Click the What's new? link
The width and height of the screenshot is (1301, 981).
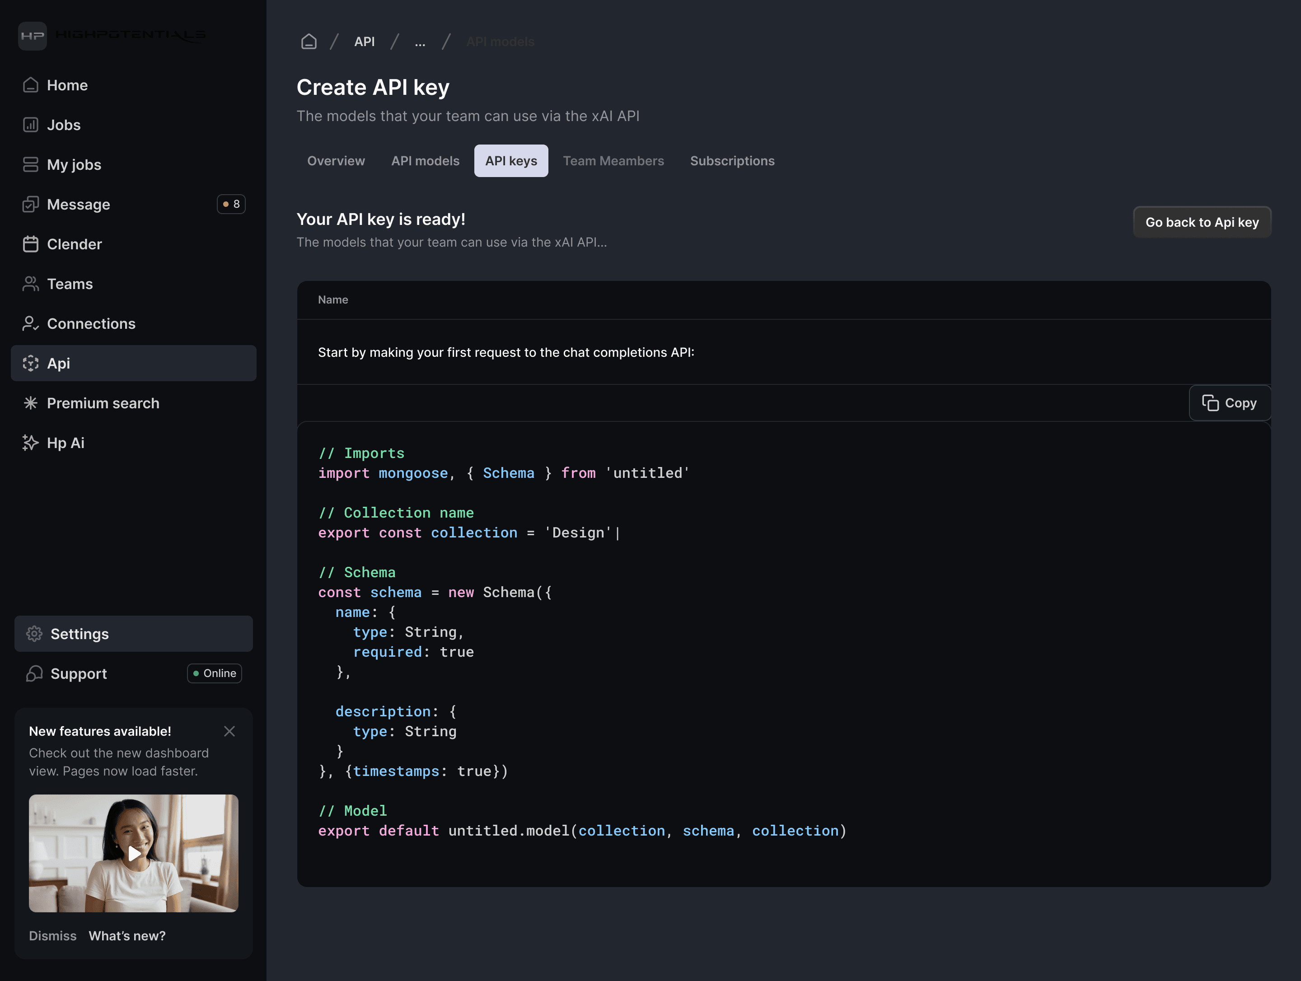coord(127,936)
